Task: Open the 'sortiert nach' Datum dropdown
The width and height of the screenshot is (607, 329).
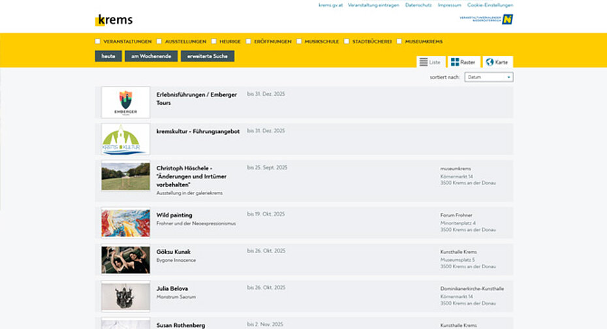Action: (488, 77)
